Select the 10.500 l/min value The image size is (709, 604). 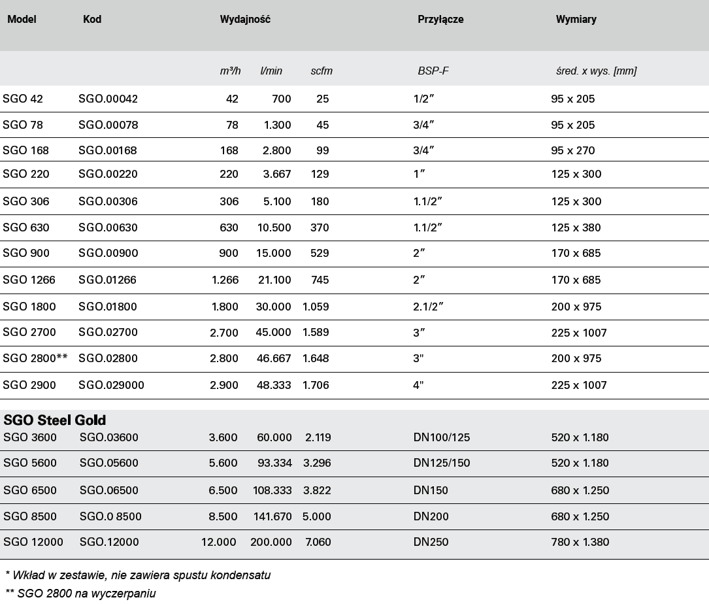274,227
